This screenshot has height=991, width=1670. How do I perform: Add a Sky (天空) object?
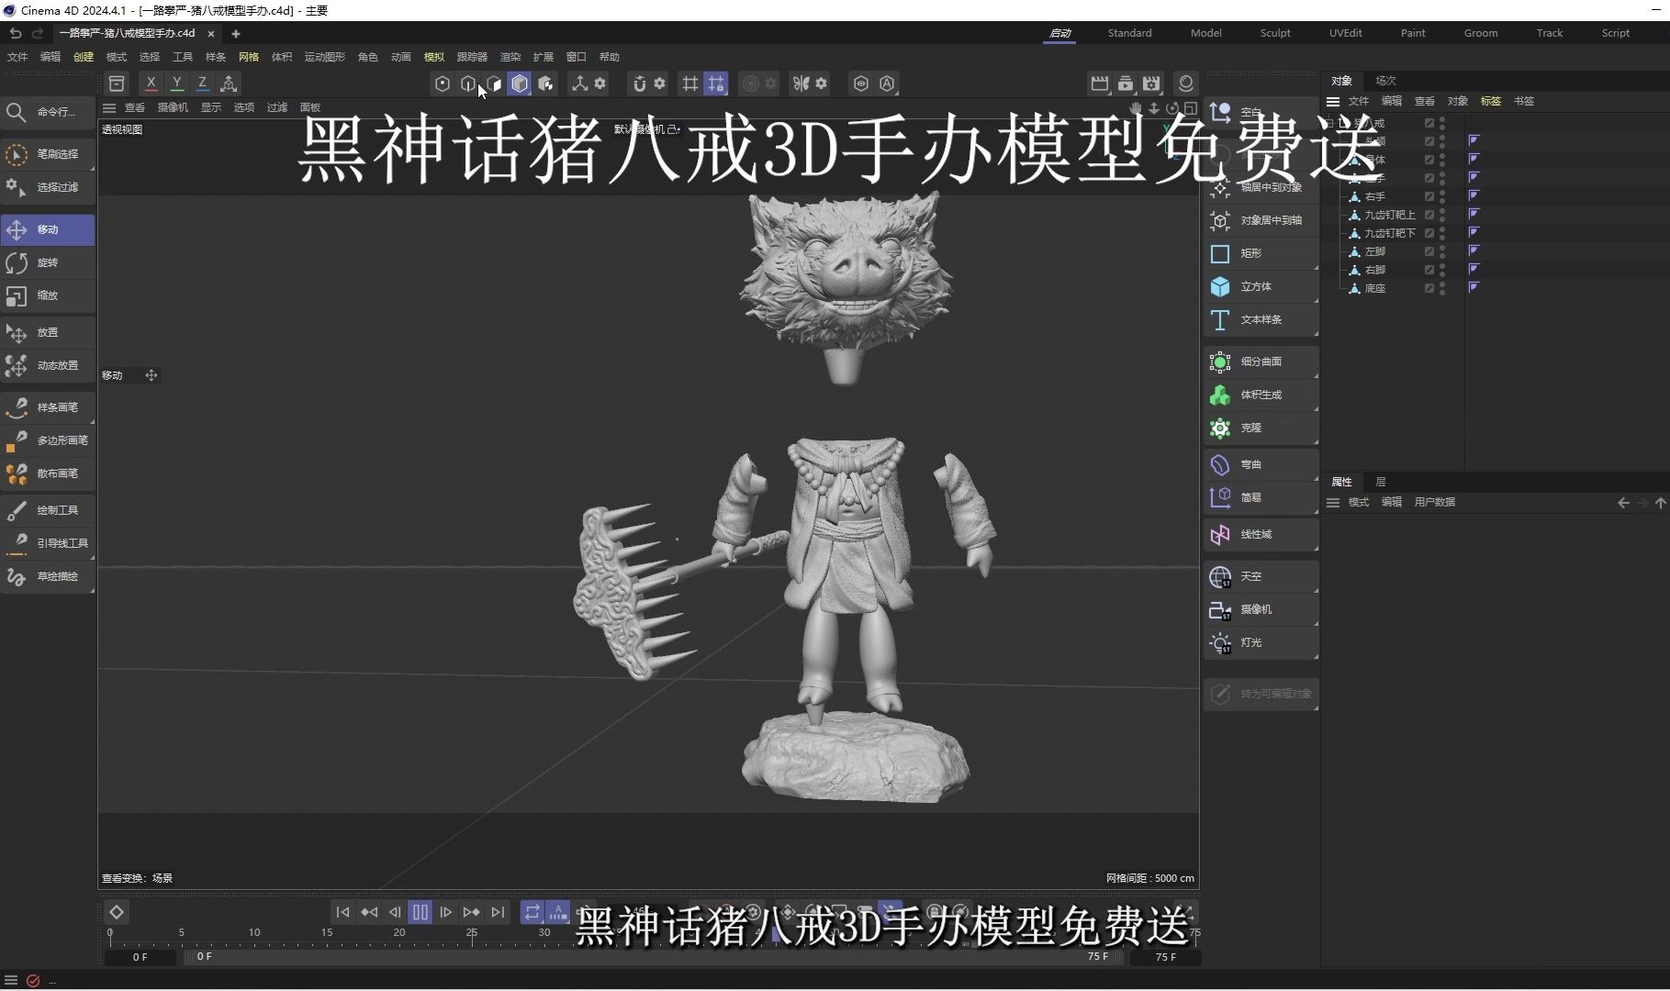click(1261, 576)
